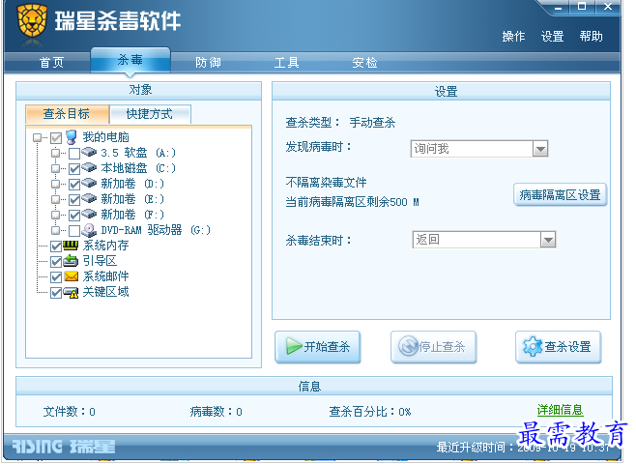The image size is (636, 464).
Task: Expand the 本地磁盘 (C:) node
Action: coord(55,169)
